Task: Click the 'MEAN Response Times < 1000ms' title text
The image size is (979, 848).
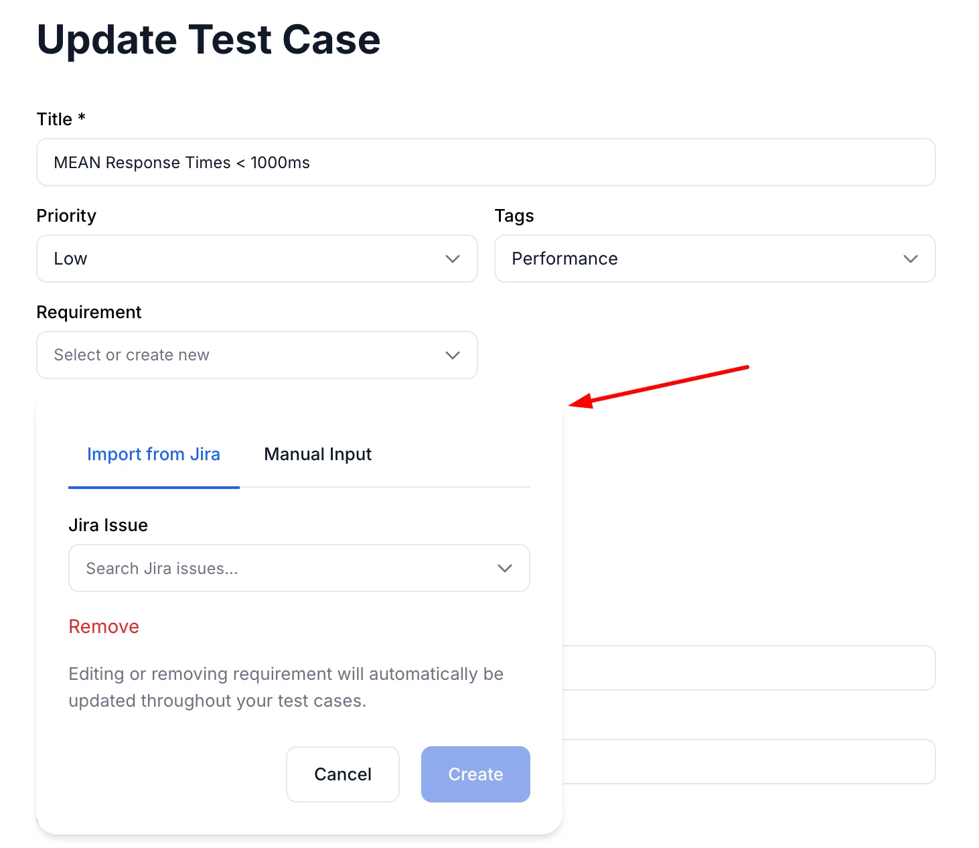Action: [181, 162]
